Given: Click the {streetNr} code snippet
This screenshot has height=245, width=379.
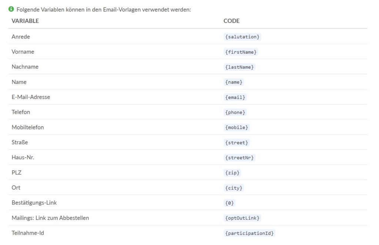Looking at the screenshot, I should (x=239, y=158).
